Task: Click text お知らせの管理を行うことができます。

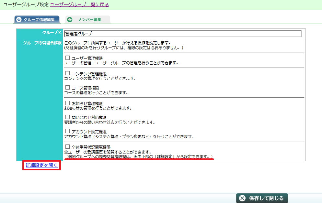Action: [x=98, y=108]
